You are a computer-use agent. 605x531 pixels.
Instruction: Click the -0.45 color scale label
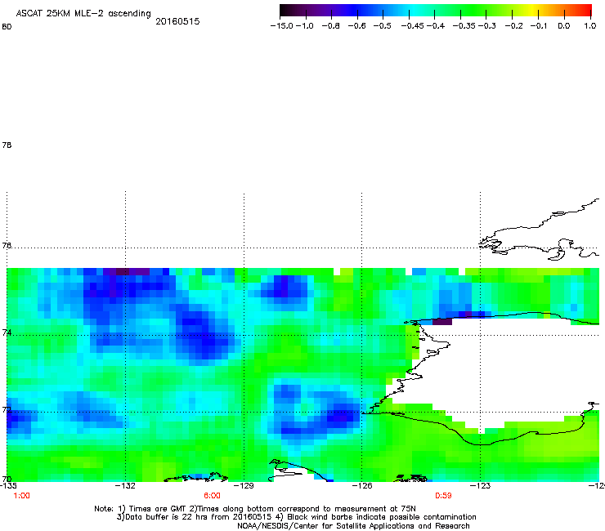click(413, 26)
